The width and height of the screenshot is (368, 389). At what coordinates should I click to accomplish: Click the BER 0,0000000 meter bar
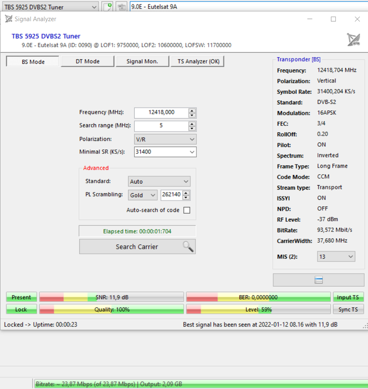[x=258, y=297]
